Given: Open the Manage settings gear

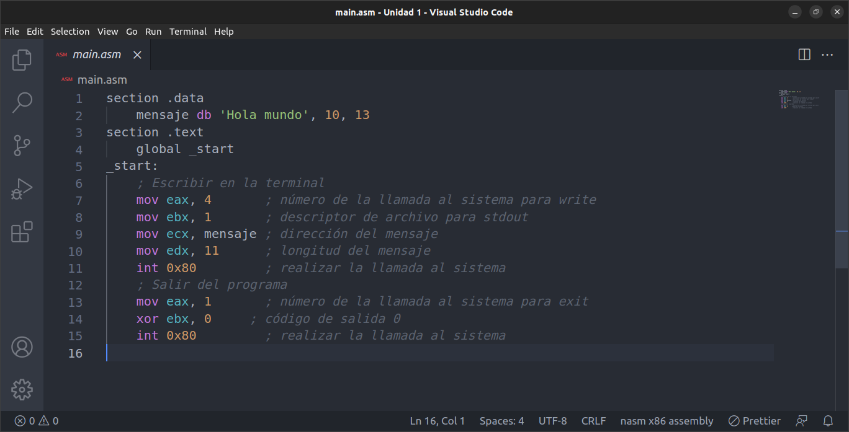Looking at the screenshot, I should coord(22,389).
